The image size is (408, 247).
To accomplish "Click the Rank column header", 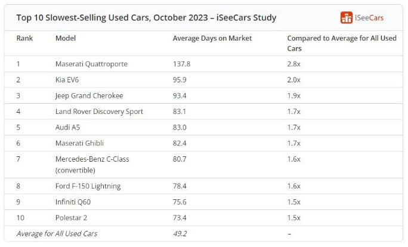I will (24, 38).
